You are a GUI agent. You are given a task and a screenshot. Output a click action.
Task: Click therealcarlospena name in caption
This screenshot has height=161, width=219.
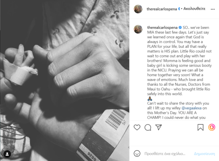tap(162, 27)
